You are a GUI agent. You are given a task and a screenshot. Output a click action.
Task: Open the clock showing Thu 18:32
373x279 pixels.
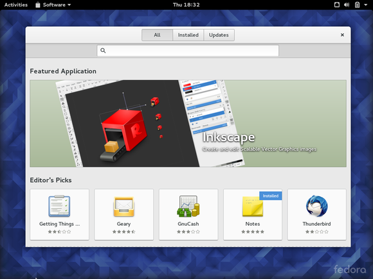(x=186, y=4)
